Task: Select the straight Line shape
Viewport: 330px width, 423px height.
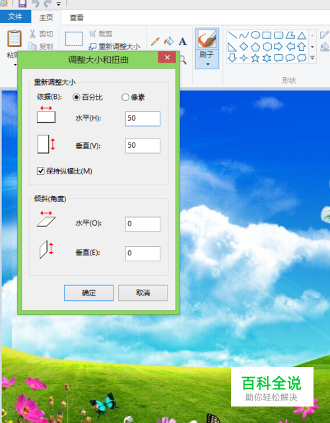Action: pyautogui.click(x=232, y=35)
